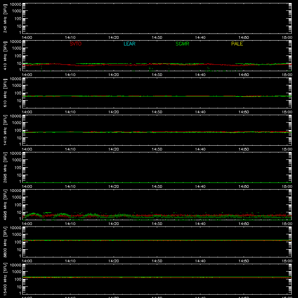The height and width of the screenshot is (298, 298).
Task: Click the 14:20 tick under the 4995 MHz panel
Action: click(x=114, y=224)
